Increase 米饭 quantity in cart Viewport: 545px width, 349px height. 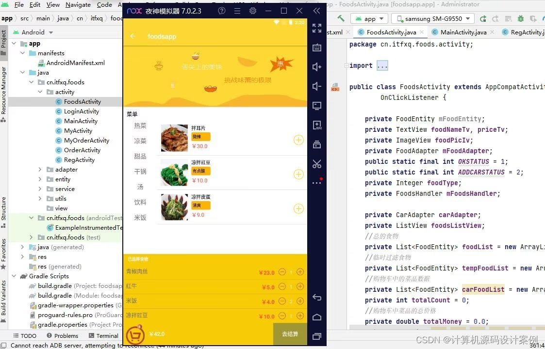coord(300,301)
